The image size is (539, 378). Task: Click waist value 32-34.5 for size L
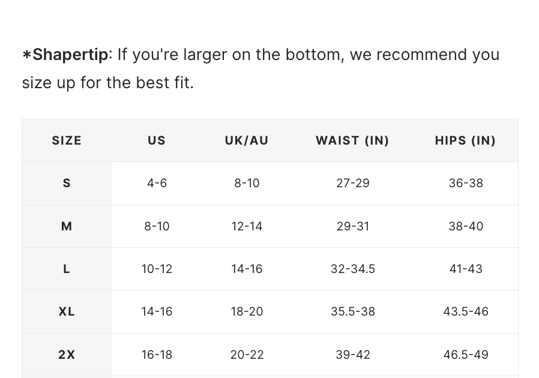[352, 269]
